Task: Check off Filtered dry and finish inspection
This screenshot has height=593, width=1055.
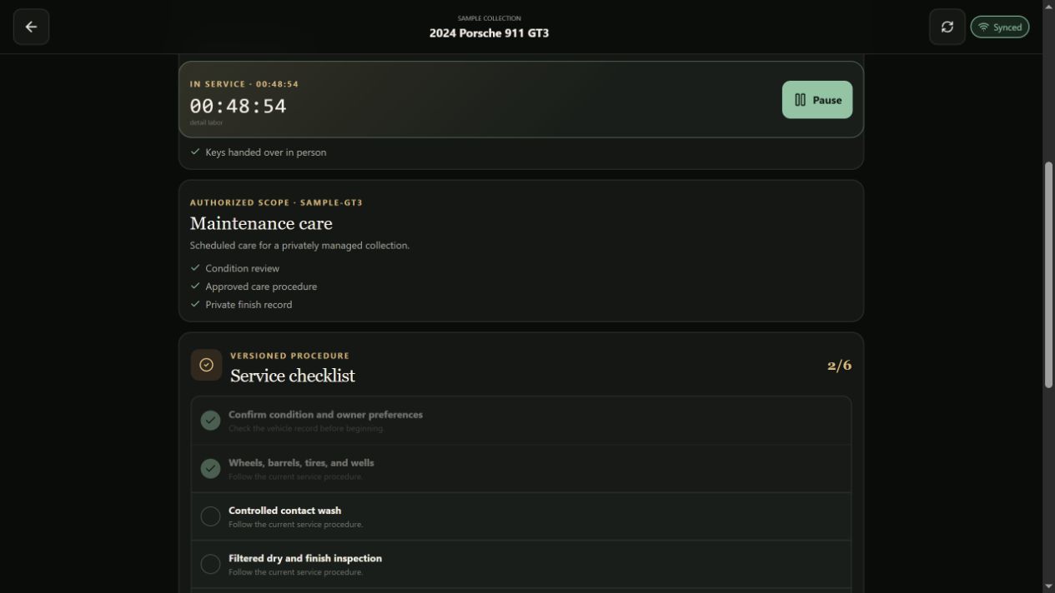Action: point(210,564)
